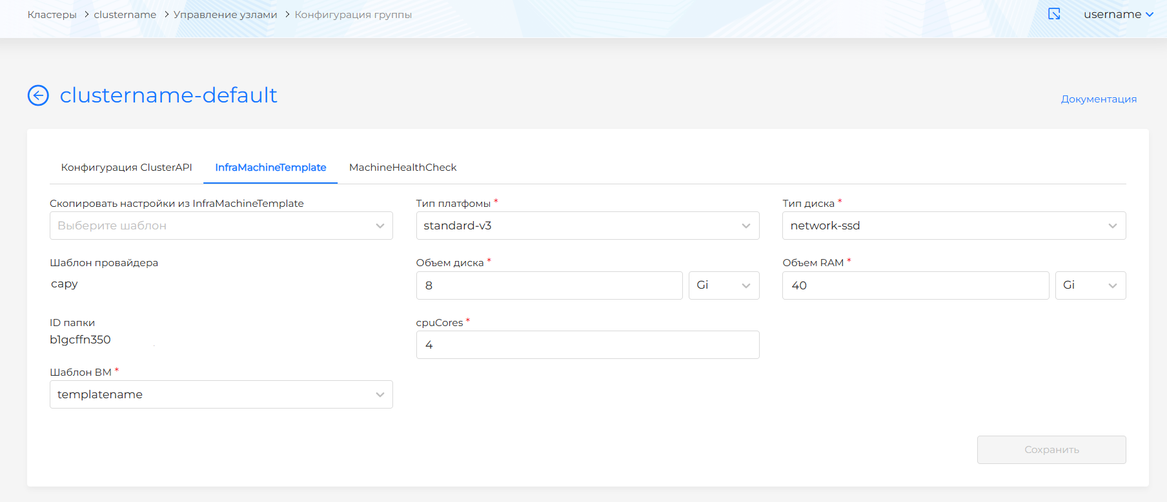Go to Кластеры in the breadcrumb
This screenshot has height=502, width=1167.
pyautogui.click(x=52, y=15)
